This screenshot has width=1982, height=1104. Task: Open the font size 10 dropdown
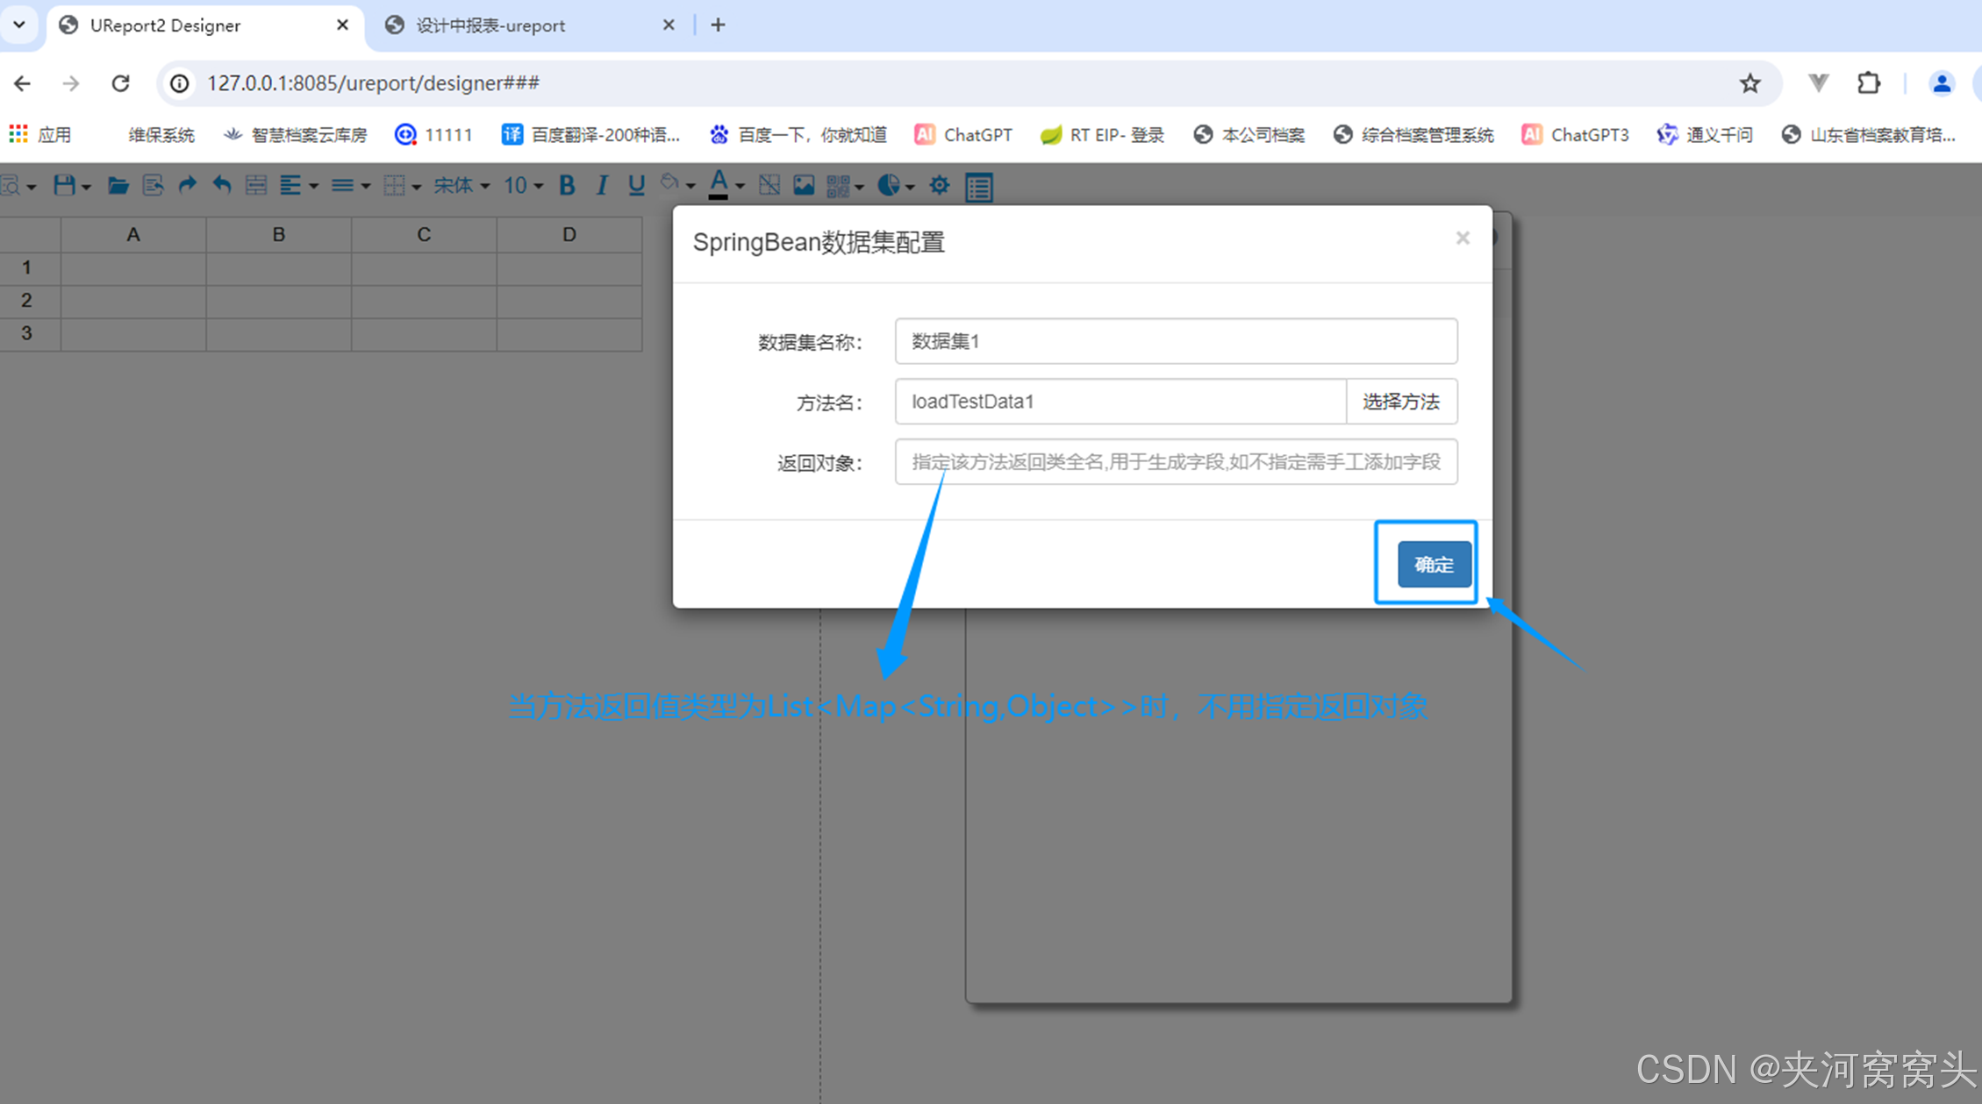(x=523, y=185)
